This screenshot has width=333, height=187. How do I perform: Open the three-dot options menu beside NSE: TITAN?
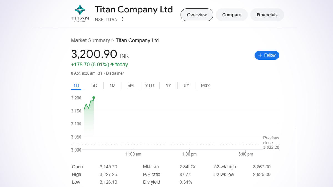pyautogui.click(x=123, y=19)
